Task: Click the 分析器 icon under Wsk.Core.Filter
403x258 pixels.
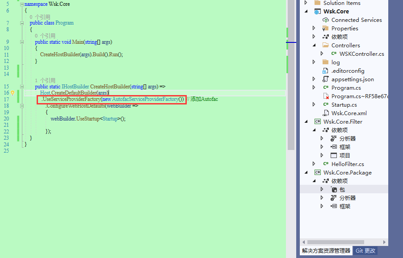Action: [x=334, y=139]
